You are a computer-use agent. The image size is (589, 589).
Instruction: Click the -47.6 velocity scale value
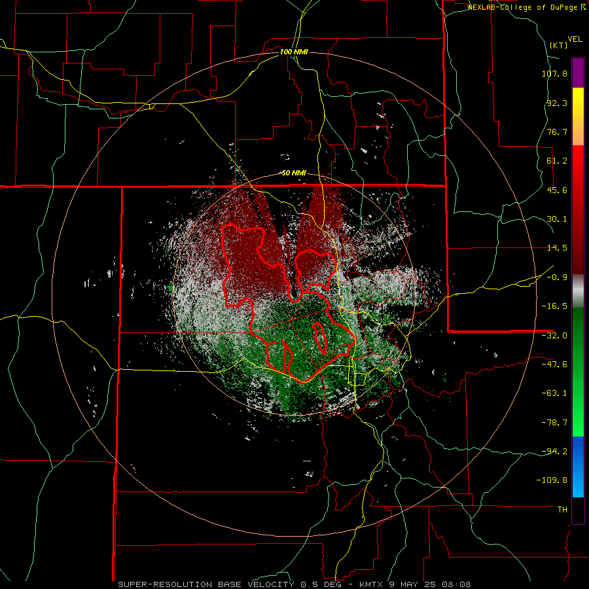554,365
